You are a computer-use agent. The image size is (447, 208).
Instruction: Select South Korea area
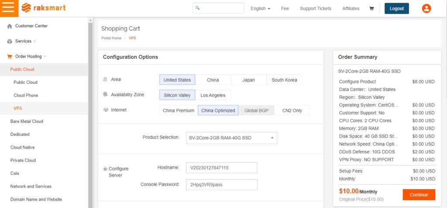[284, 80]
